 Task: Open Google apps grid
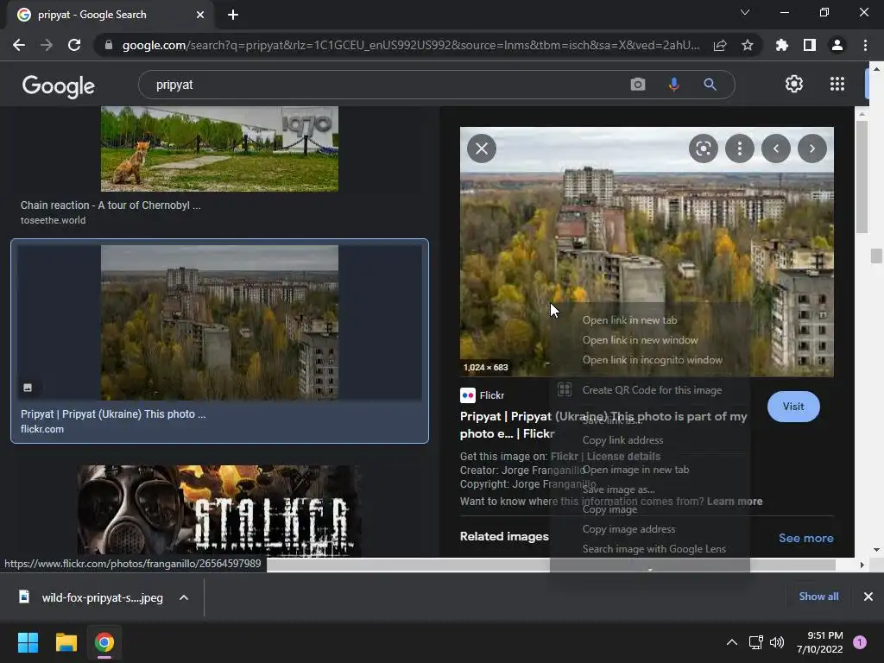click(x=837, y=84)
